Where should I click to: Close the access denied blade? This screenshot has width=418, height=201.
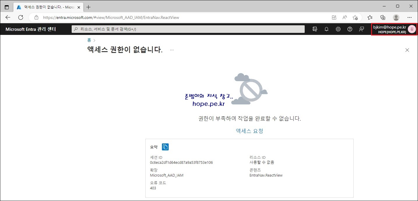[407, 50]
